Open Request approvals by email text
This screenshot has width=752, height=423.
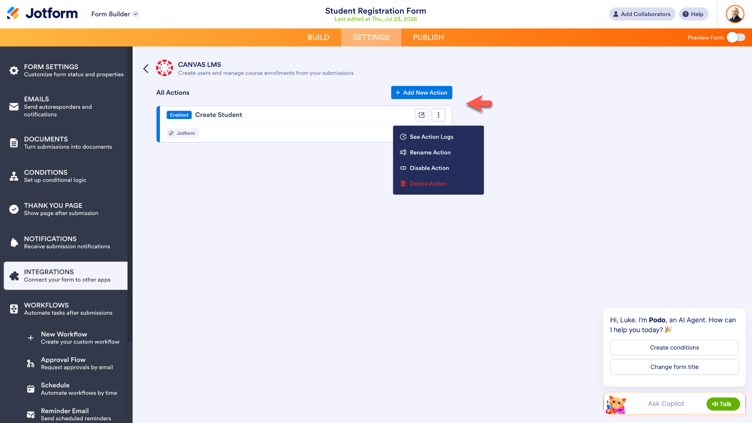(x=77, y=368)
